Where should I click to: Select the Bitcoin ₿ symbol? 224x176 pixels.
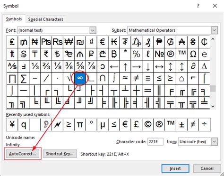[114, 54]
